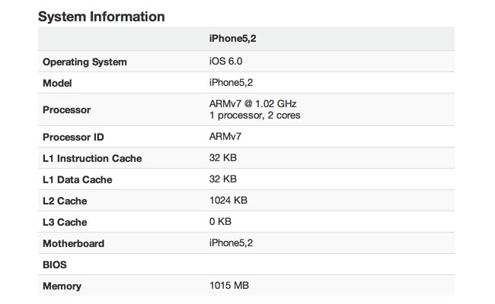Click the L1 Instruction Cache label

coord(92,159)
